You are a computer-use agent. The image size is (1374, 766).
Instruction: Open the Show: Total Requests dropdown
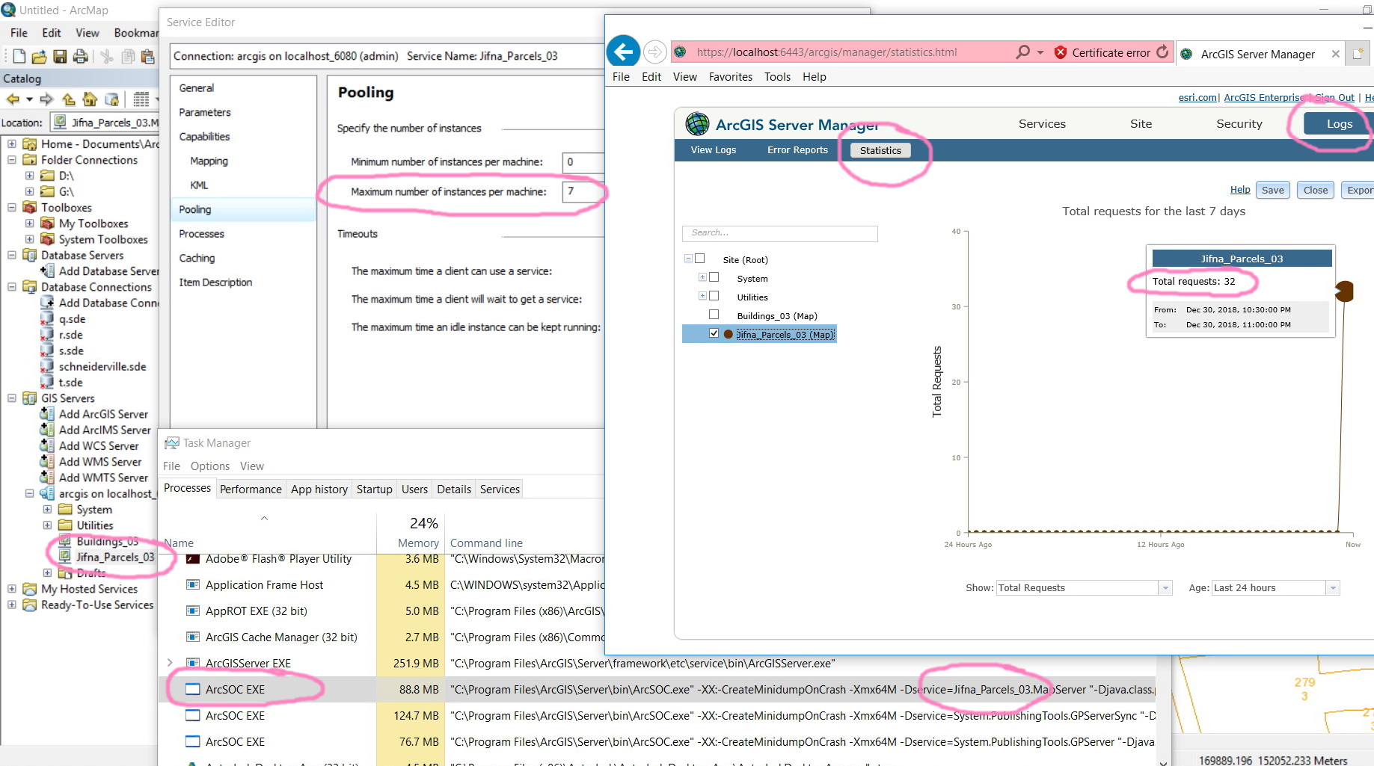click(x=1165, y=588)
